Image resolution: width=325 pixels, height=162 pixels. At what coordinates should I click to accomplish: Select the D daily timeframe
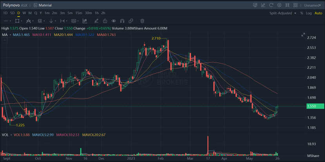pos(19,13)
